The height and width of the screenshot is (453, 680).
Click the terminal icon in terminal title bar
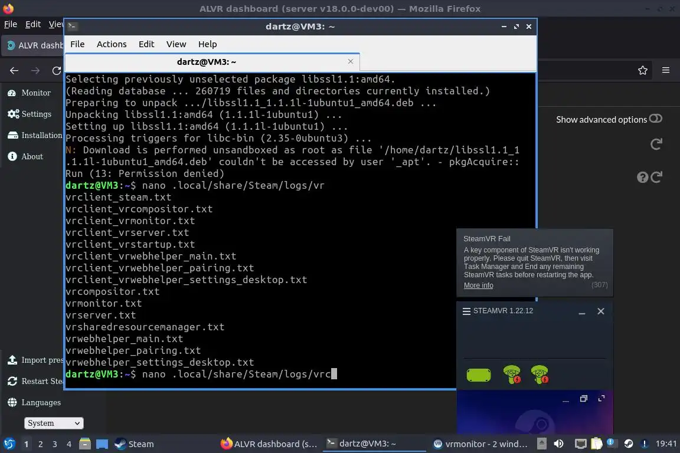(73, 27)
